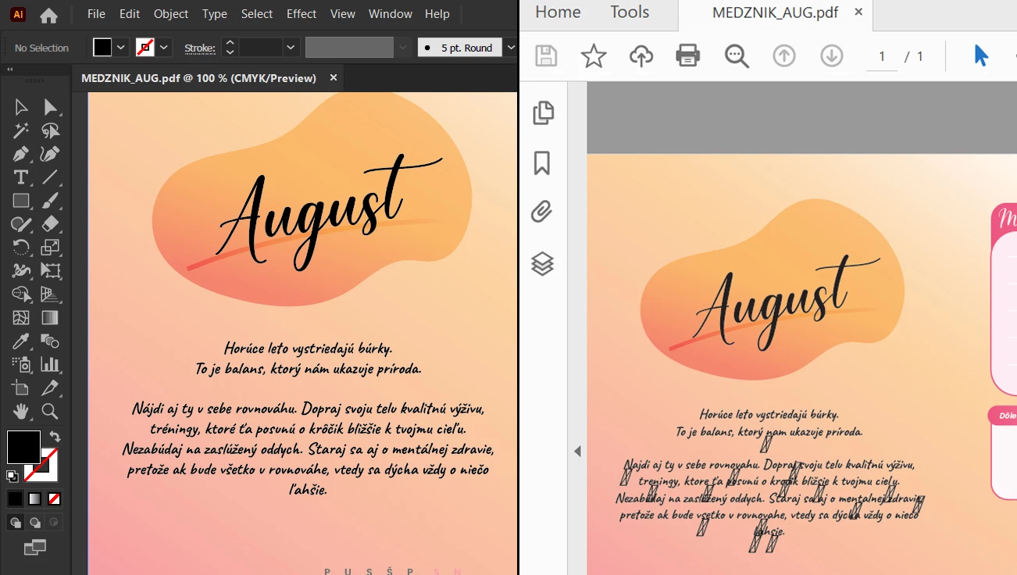The height and width of the screenshot is (575, 1017).
Task: Click Acrobat cloud upload icon
Action: pos(641,55)
